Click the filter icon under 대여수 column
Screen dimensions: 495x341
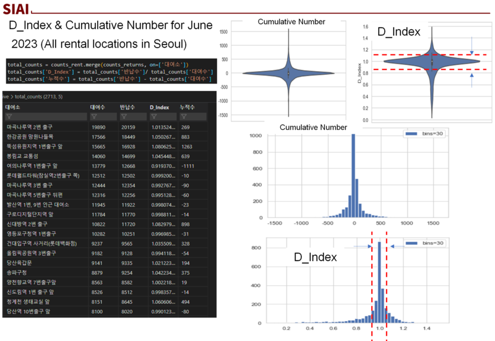[93, 116]
